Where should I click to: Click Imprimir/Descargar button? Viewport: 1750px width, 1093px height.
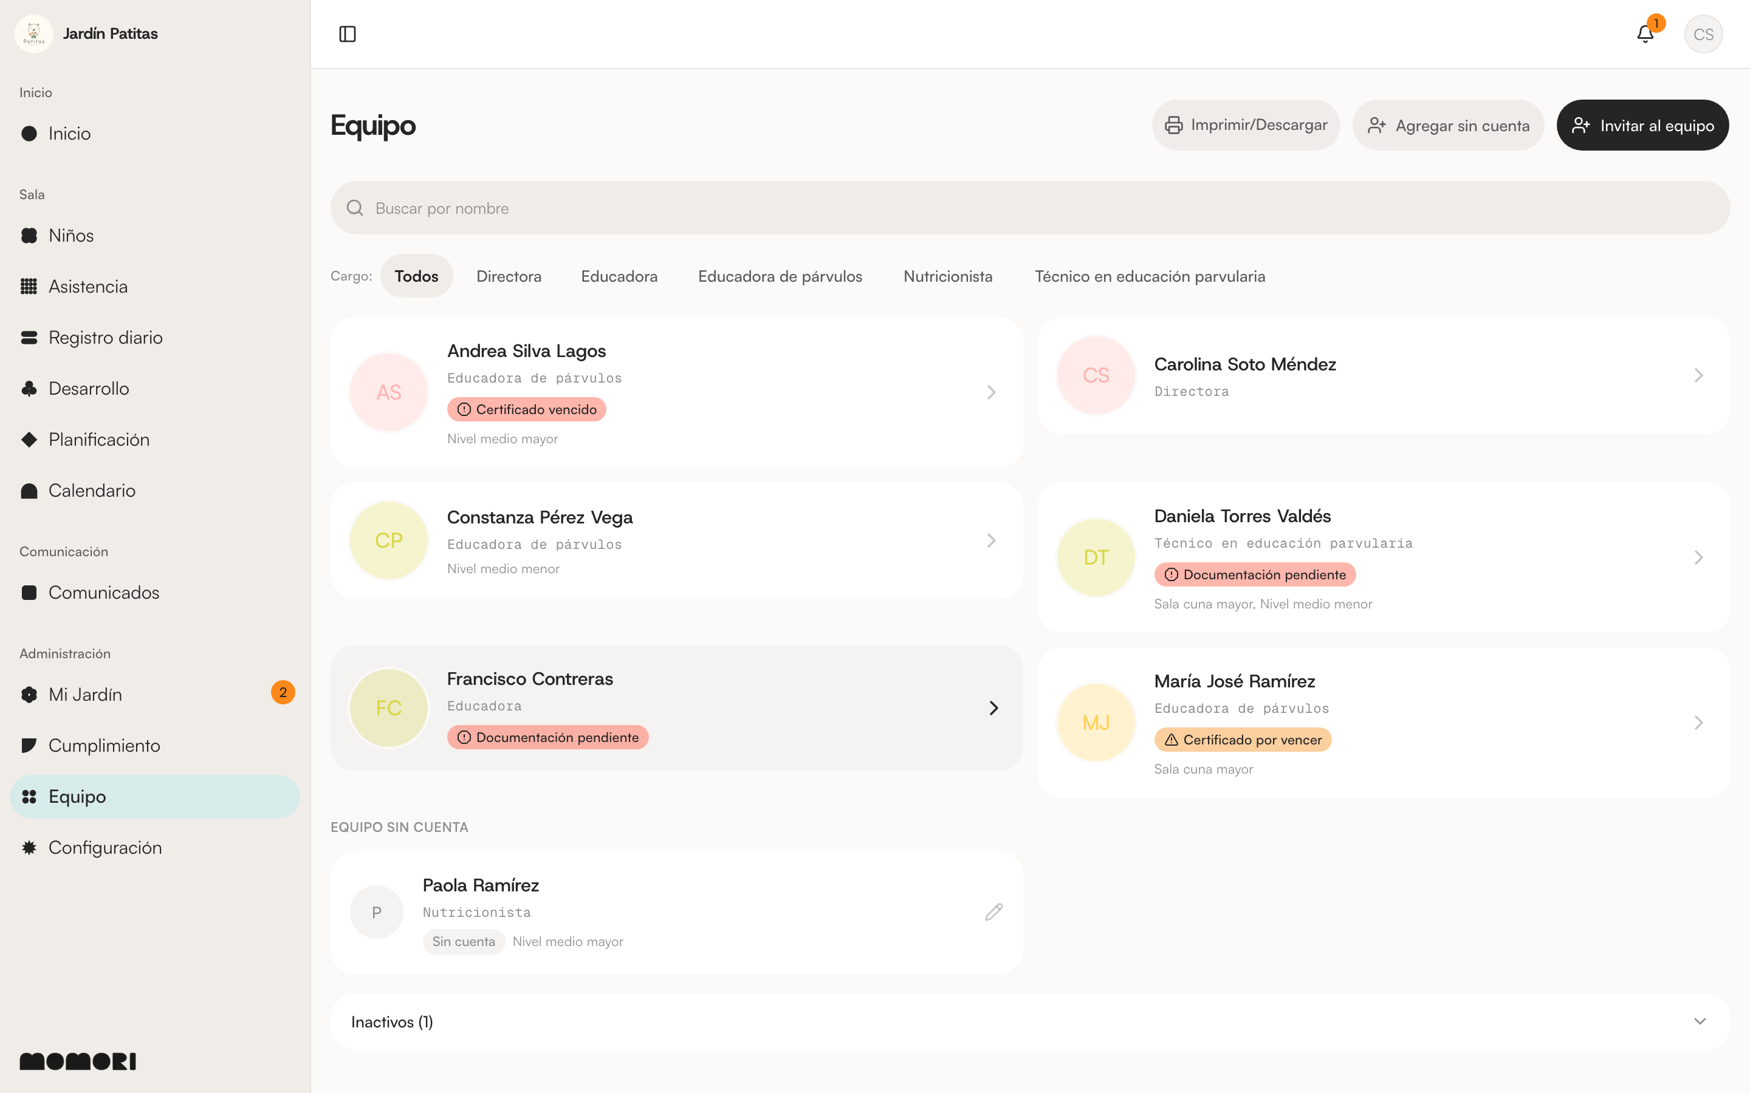coord(1246,125)
